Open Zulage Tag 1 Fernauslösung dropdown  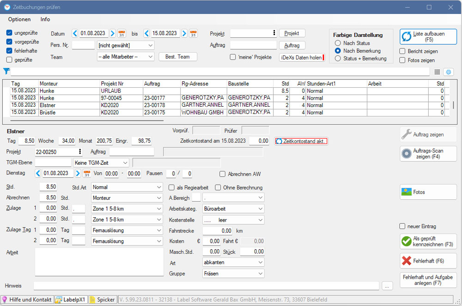point(127,230)
